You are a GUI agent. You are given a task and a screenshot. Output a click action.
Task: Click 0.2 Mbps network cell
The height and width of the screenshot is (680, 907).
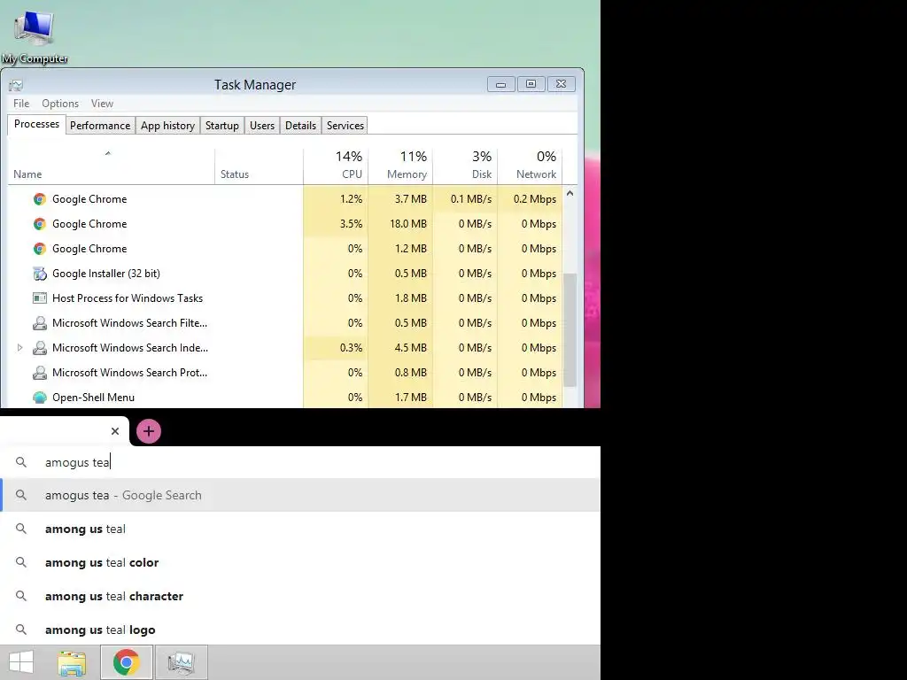[531, 199]
